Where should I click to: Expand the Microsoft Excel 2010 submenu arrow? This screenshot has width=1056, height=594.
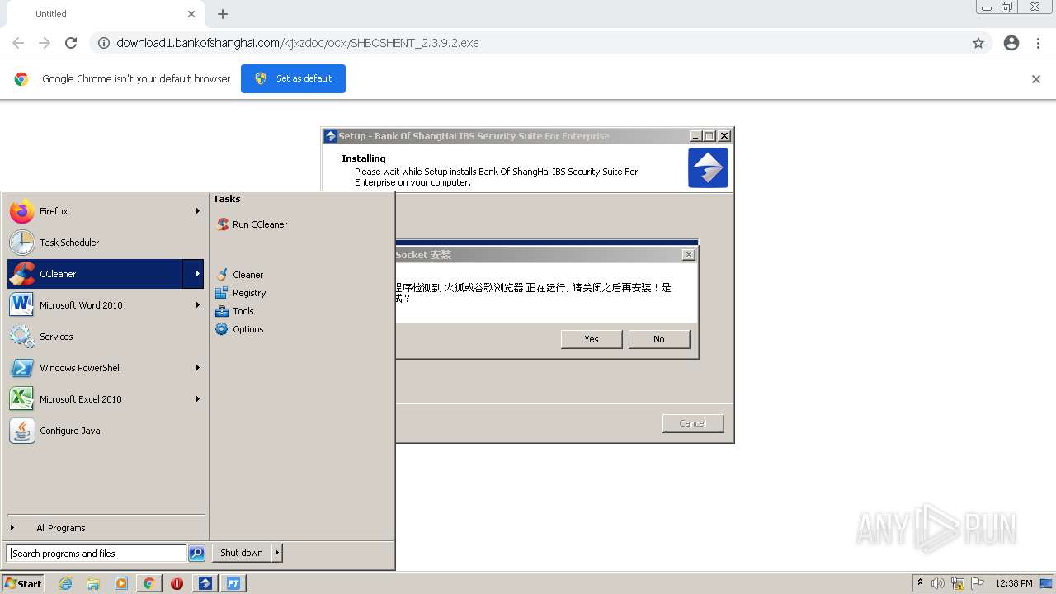click(x=197, y=399)
